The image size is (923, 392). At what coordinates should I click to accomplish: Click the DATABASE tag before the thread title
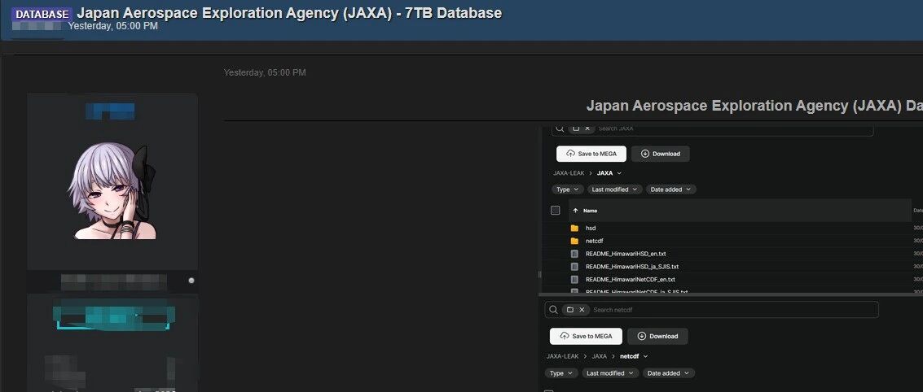click(x=42, y=14)
